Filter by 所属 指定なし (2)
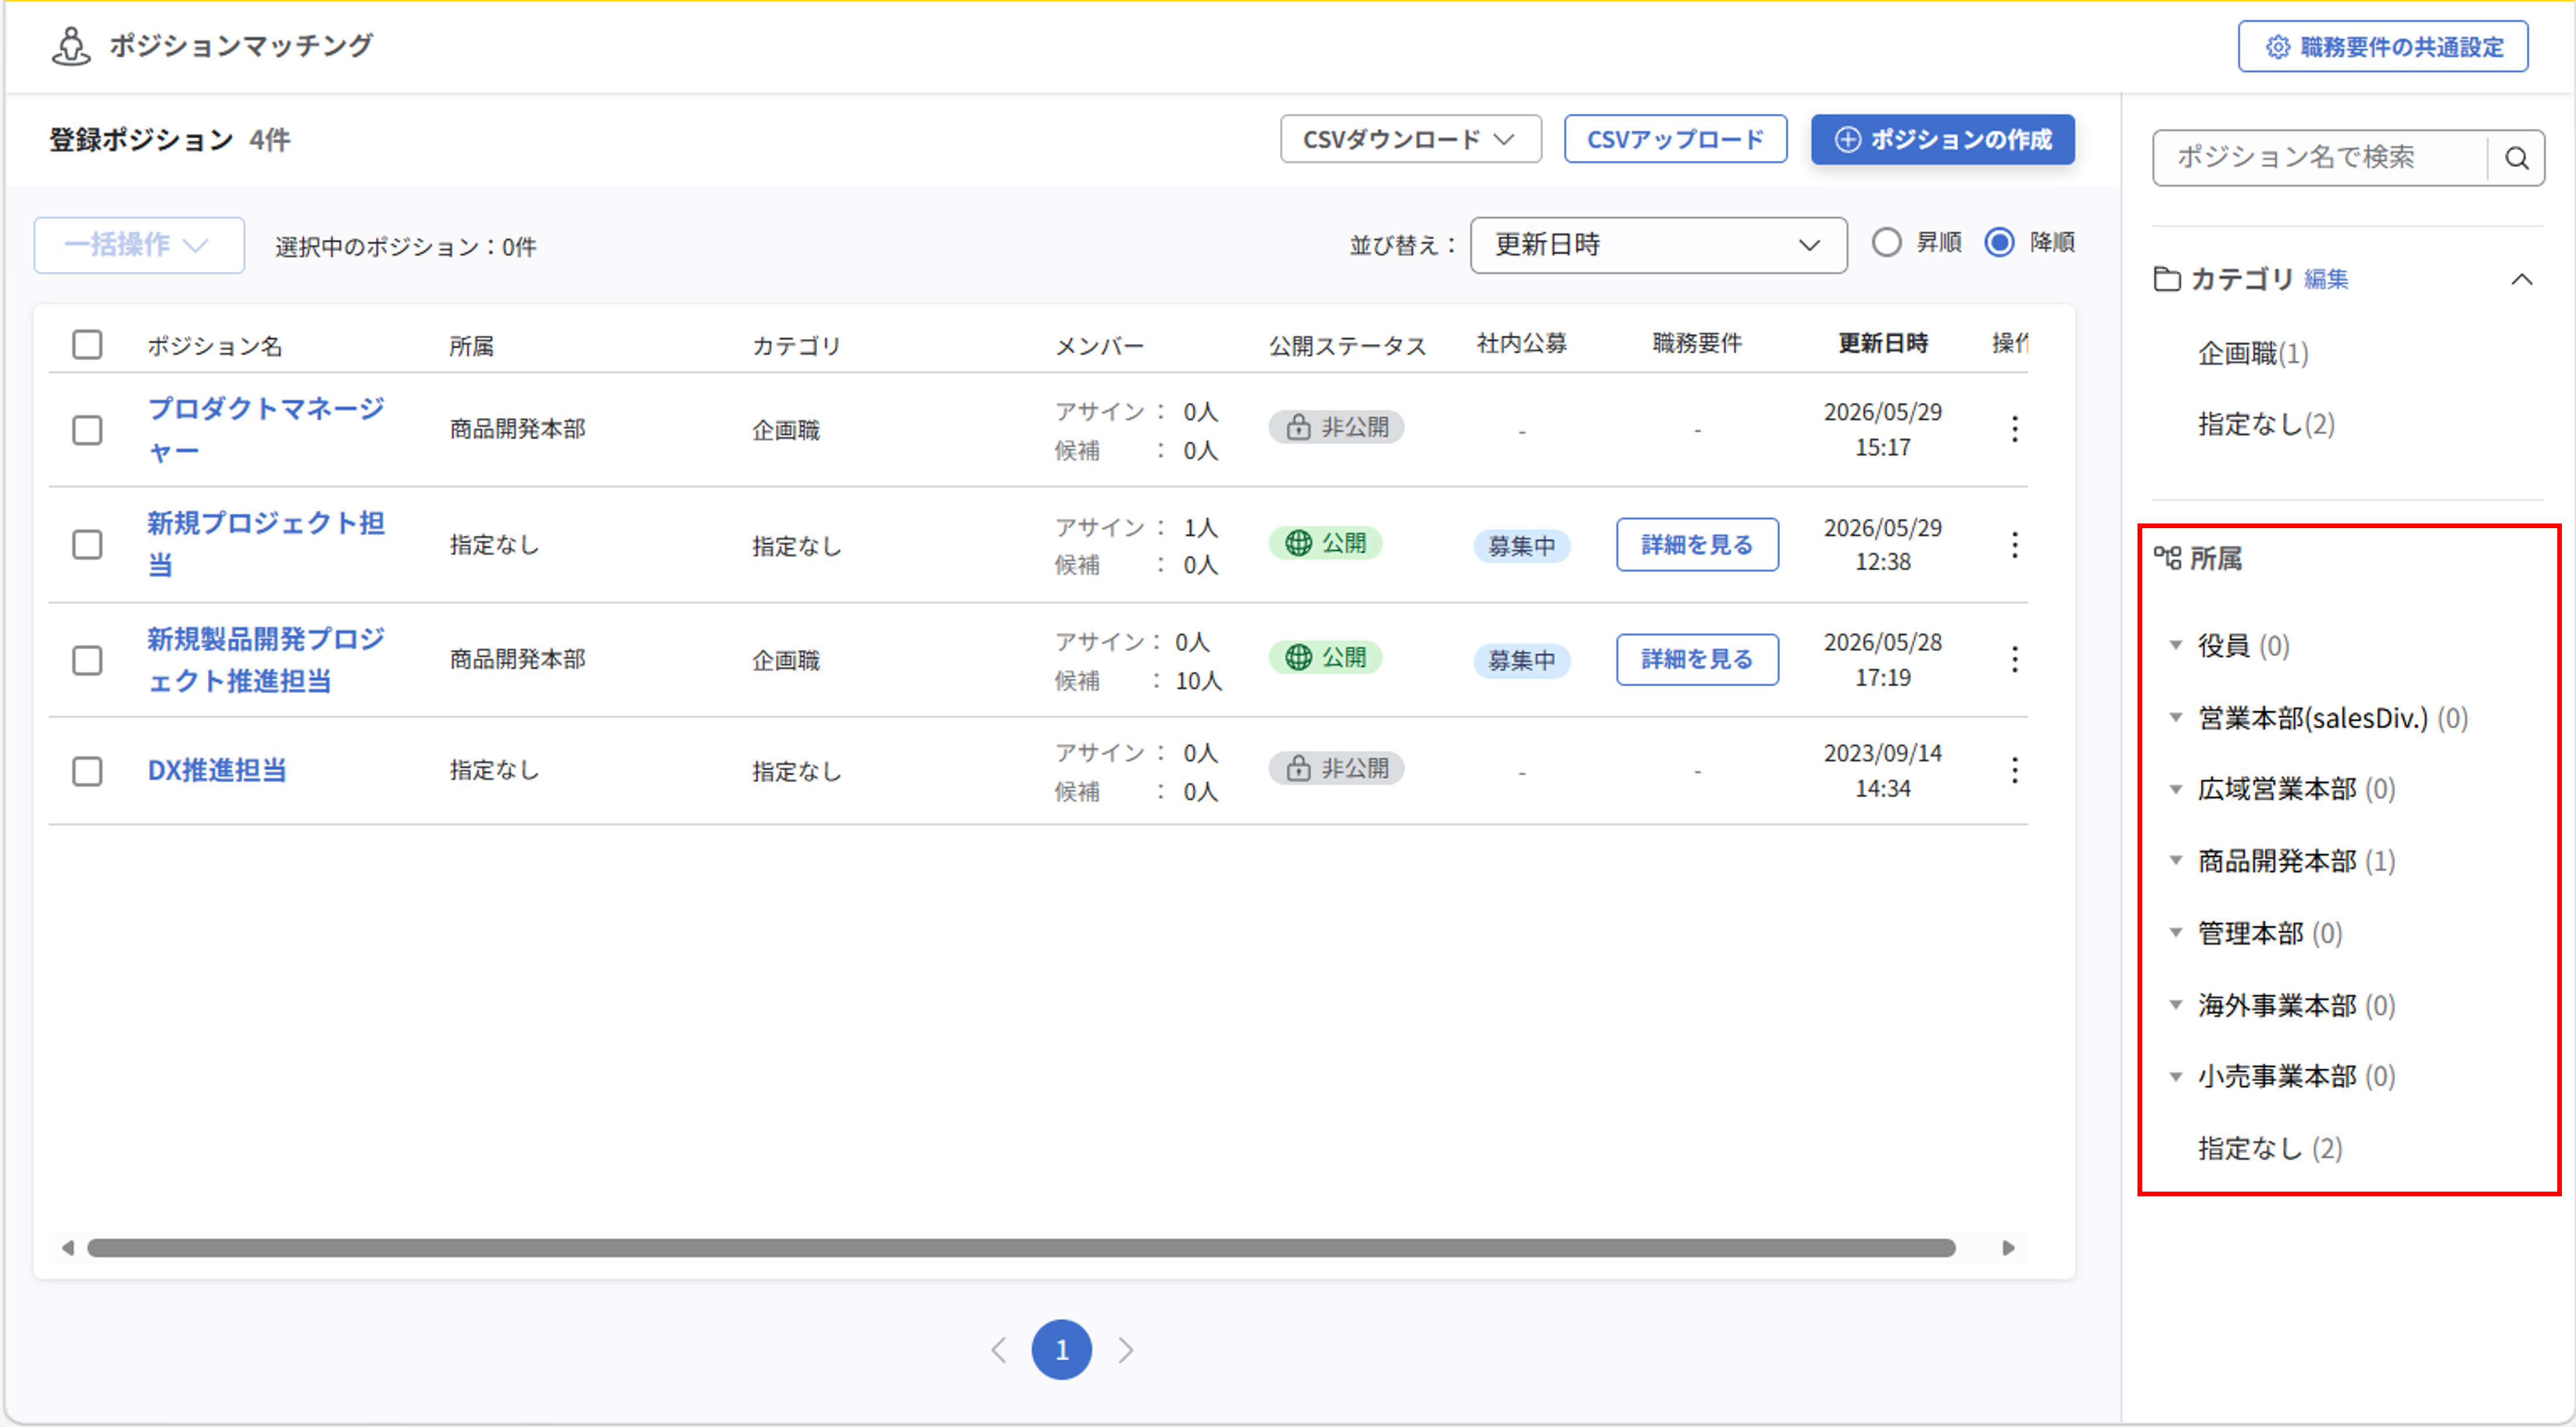The height and width of the screenshot is (1427, 2576). (2269, 1148)
